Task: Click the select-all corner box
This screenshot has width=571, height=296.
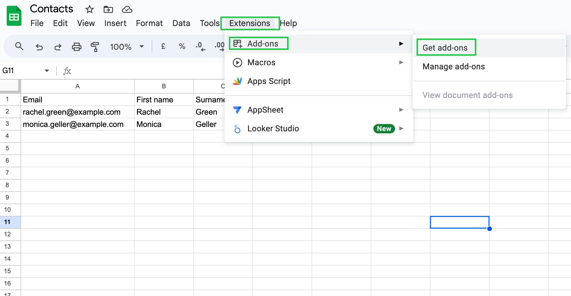Action: tap(10, 86)
